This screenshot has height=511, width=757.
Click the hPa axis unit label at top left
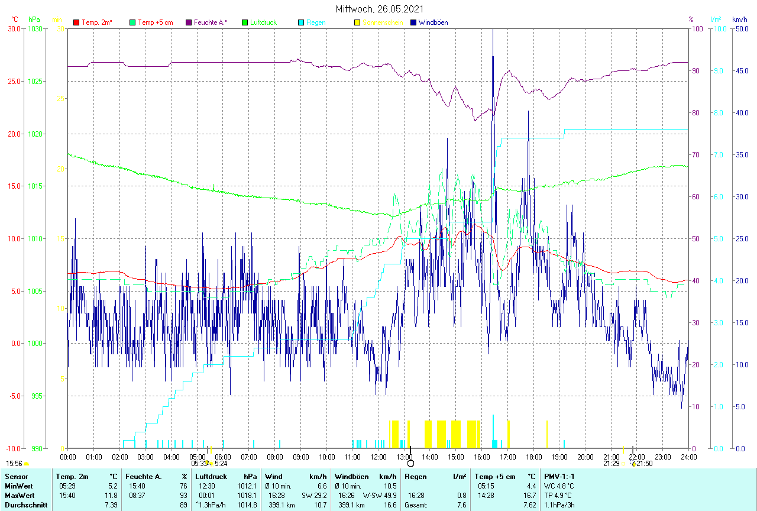(x=34, y=20)
